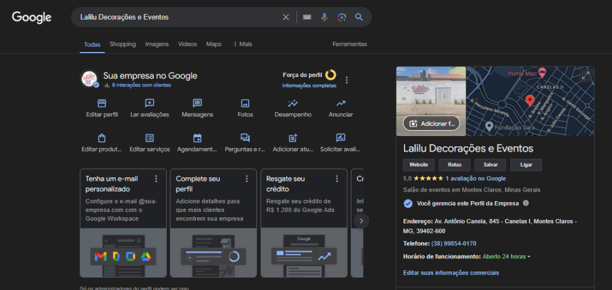
Task: Open the Ferramentas search tools
Action: coord(350,44)
